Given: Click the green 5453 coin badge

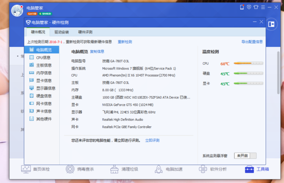Looking at the screenshot, I should click(x=45, y=14).
